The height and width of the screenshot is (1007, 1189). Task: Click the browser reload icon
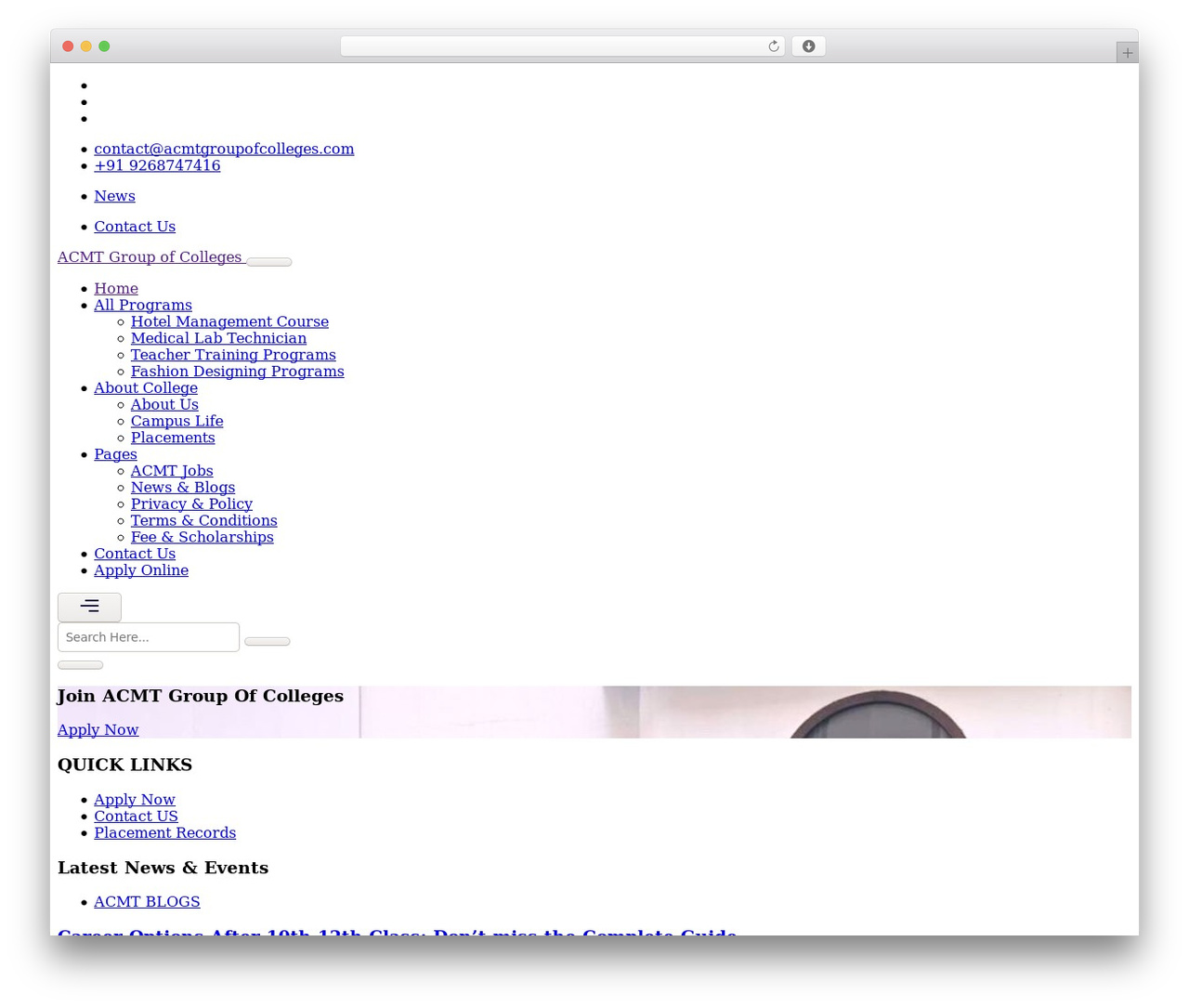(x=773, y=46)
